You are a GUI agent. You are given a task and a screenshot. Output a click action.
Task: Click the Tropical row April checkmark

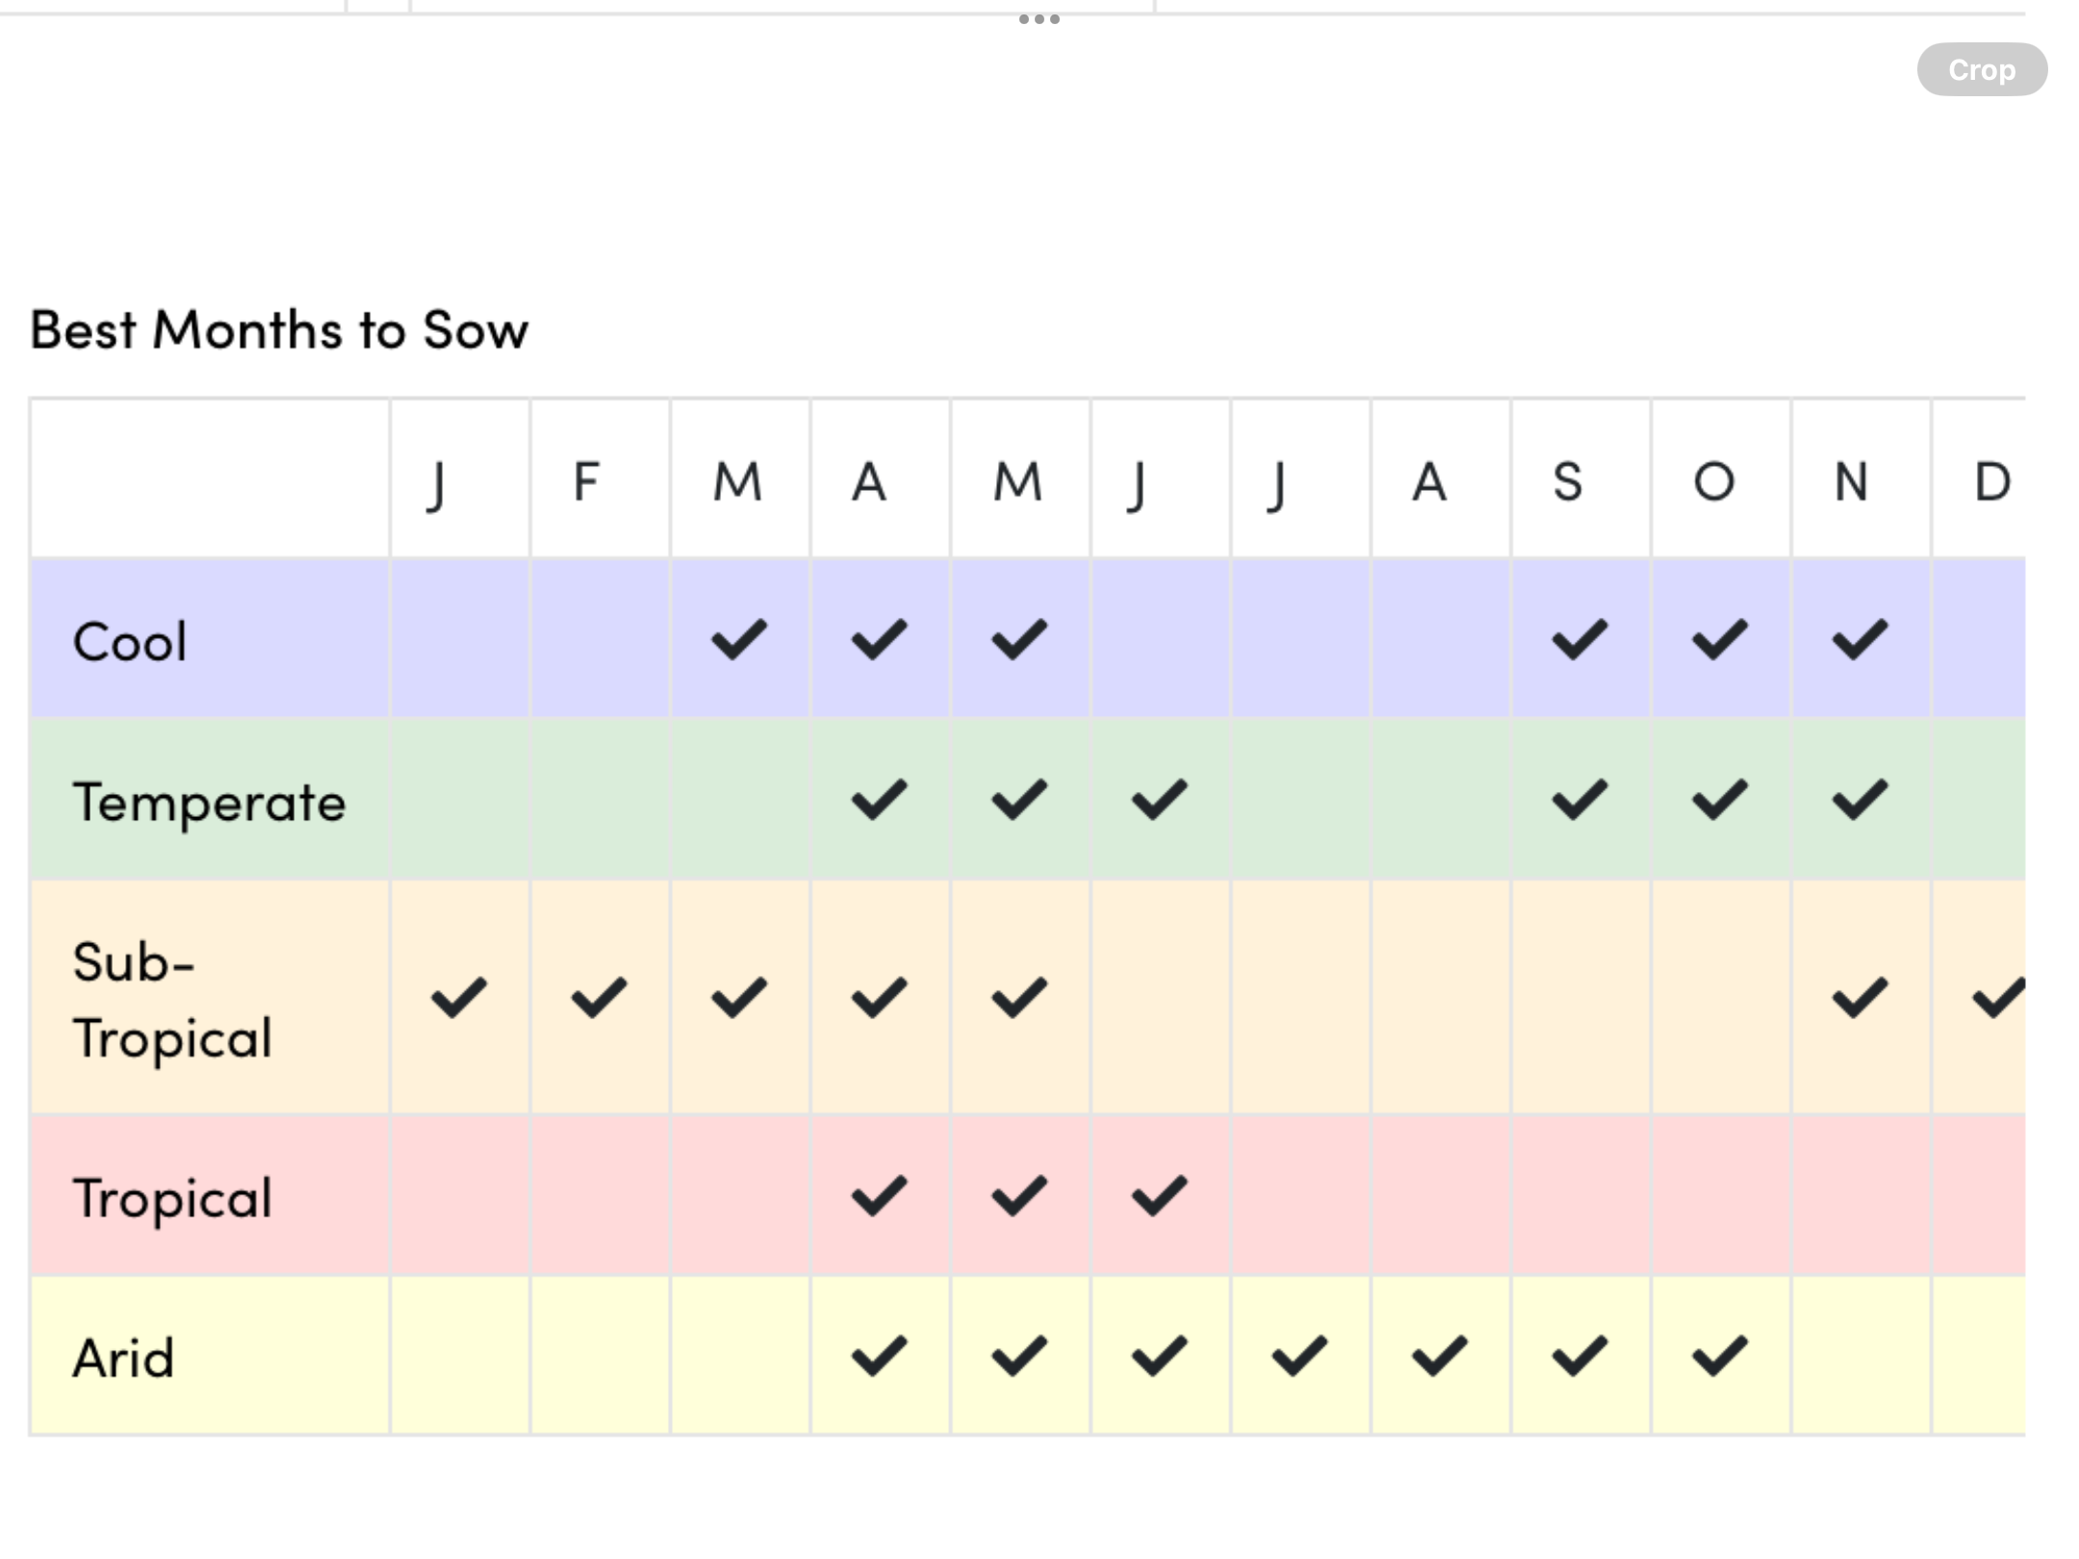[879, 1196]
